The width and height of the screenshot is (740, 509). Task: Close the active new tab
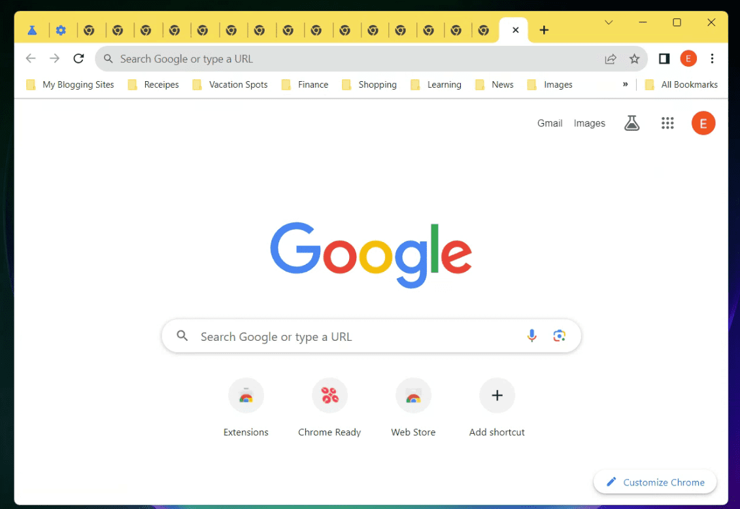[x=515, y=30]
